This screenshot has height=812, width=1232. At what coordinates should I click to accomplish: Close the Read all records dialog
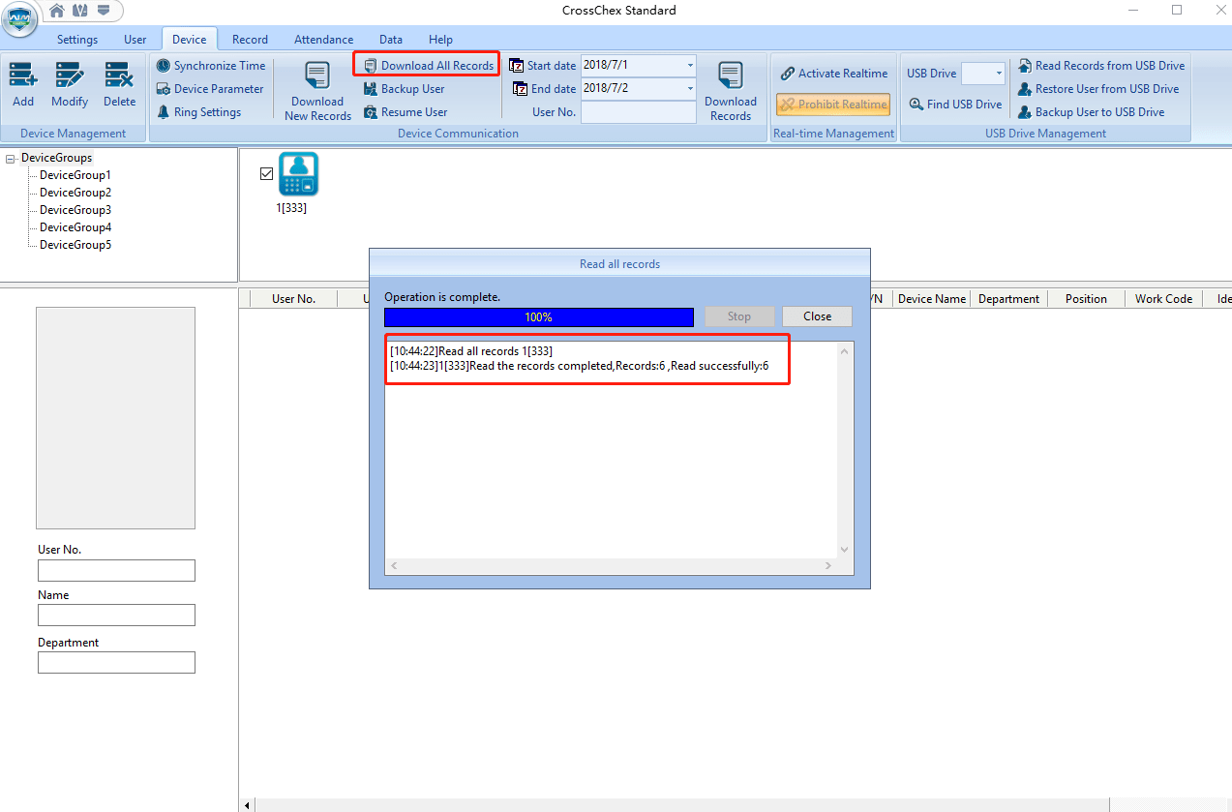[x=817, y=316]
